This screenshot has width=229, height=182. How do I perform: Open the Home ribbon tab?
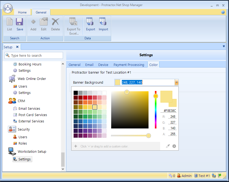click(x=22, y=12)
